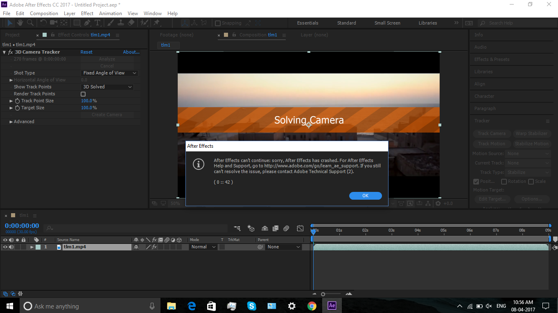The height and width of the screenshot is (313, 558).
Task: Open the Character panel
Action: point(484,96)
